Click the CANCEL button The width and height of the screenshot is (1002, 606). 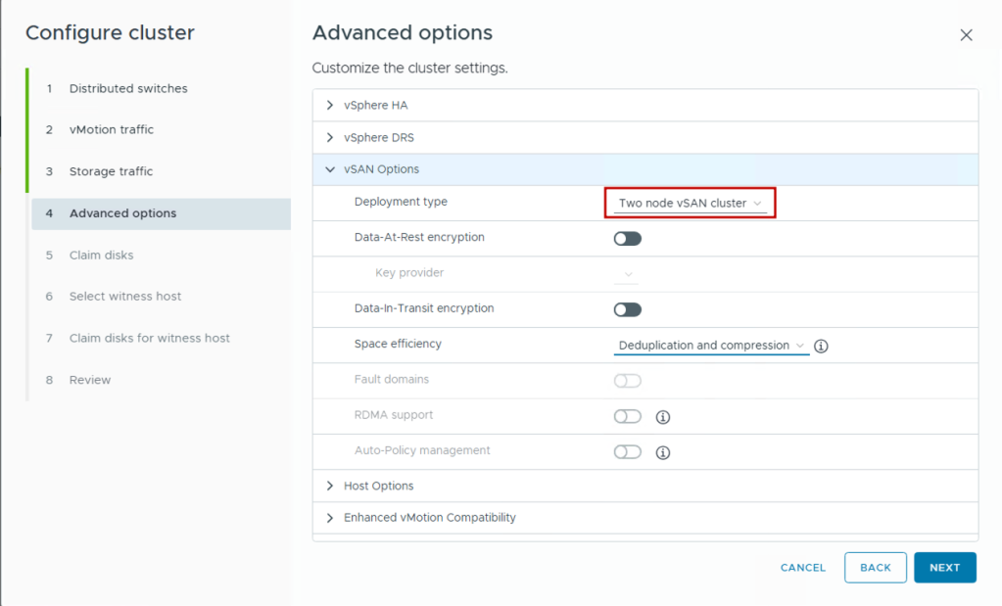802,568
